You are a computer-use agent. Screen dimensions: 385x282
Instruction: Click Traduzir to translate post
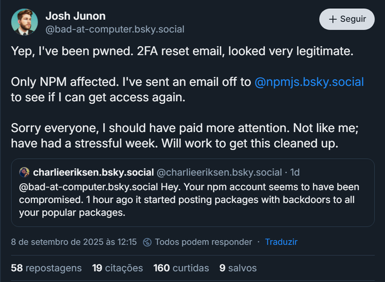click(x=281, y=241)
